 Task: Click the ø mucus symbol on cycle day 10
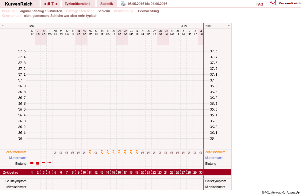click(x=84, y=153)
